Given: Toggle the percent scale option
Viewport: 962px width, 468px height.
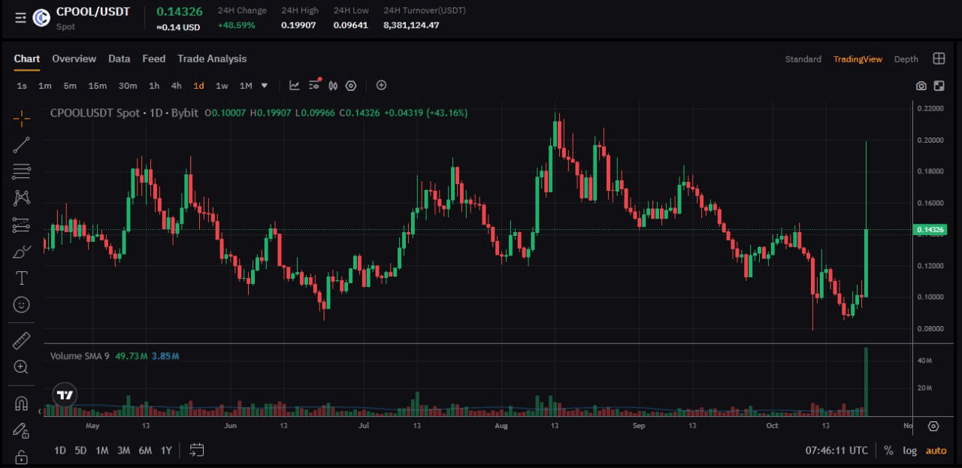Looking at the screenshot, I should (888, 451).
